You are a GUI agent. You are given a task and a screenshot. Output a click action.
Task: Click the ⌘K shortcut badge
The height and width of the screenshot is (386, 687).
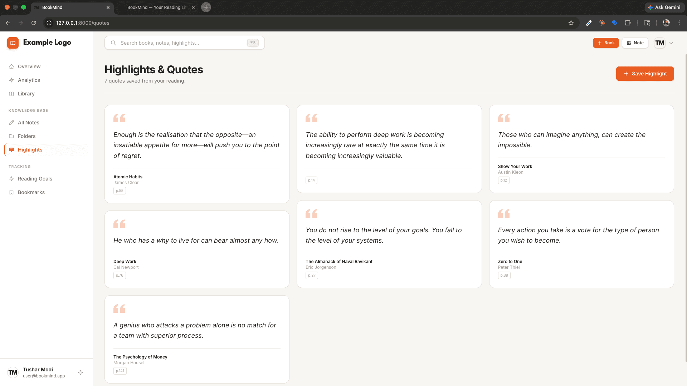253,43
